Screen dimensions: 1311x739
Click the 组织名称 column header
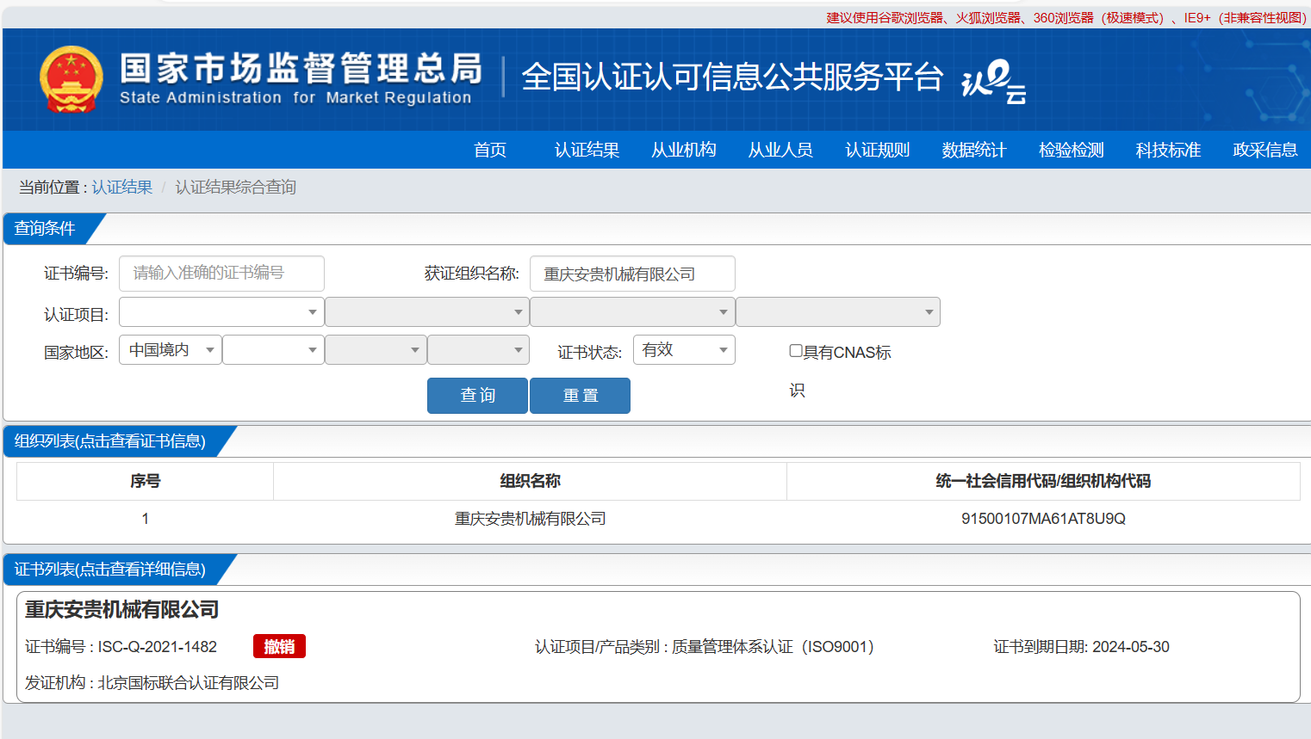coord(530,481)
